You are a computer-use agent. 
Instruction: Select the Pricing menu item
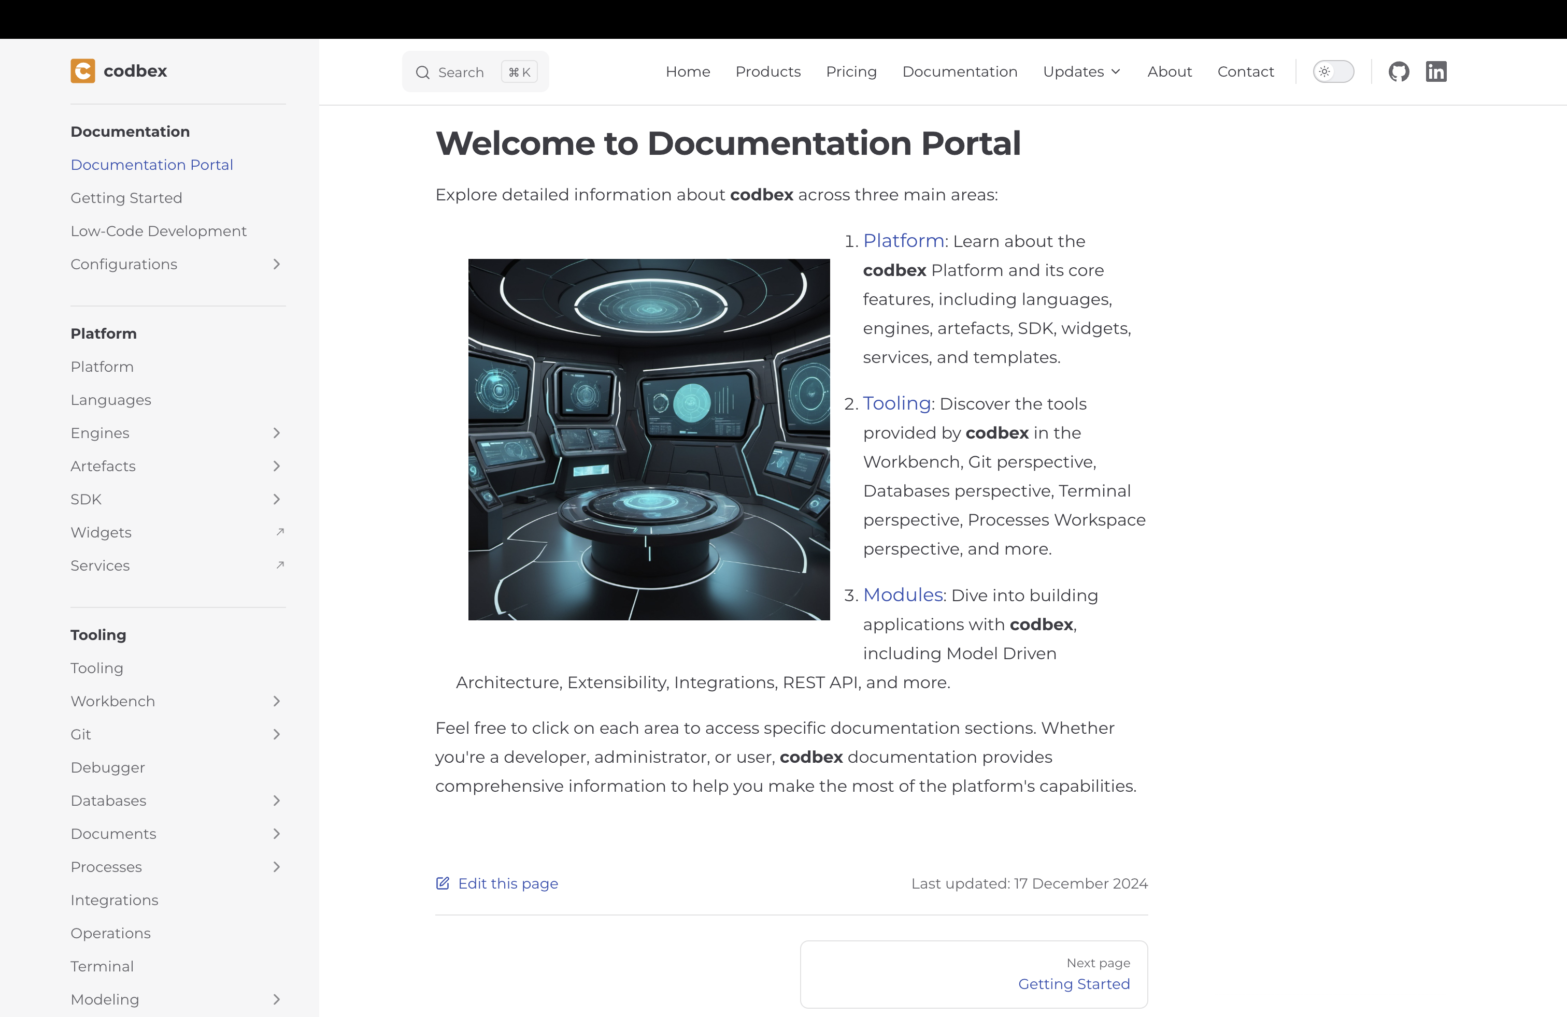[851, 71]
